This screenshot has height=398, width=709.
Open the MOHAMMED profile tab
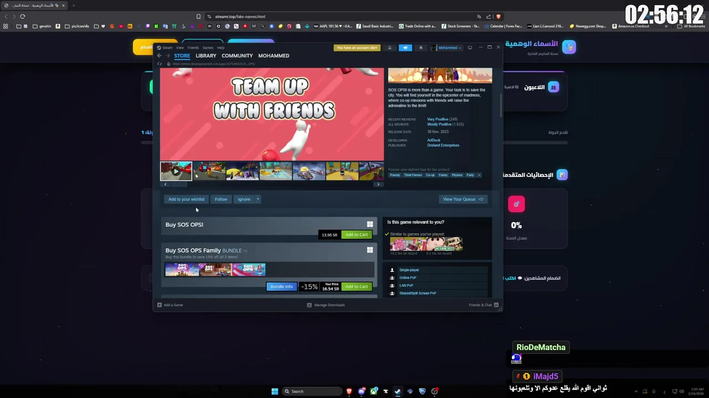tap(274, 56)
